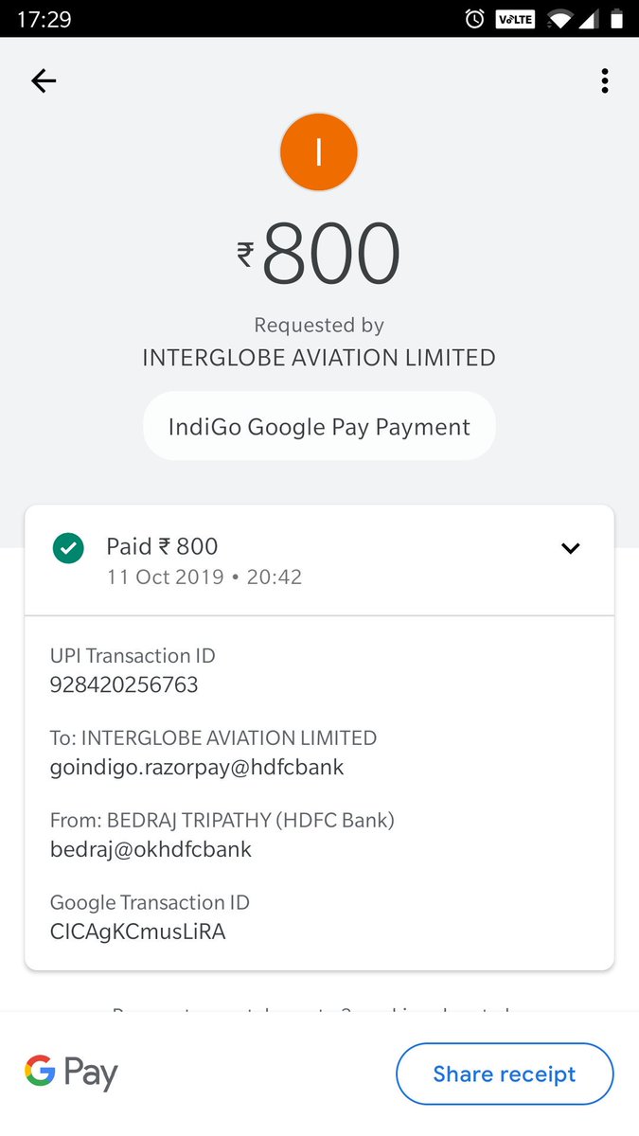Tap the bedraj@okhdfcbank sender address
This screenshot has height=1136, width=639.
pos(151,849)
